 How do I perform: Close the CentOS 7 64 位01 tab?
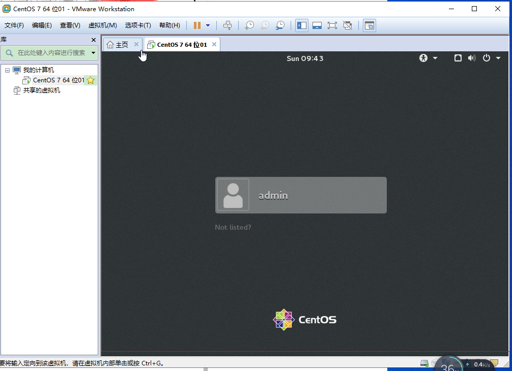pyautogui.click(x=214, y=44)
